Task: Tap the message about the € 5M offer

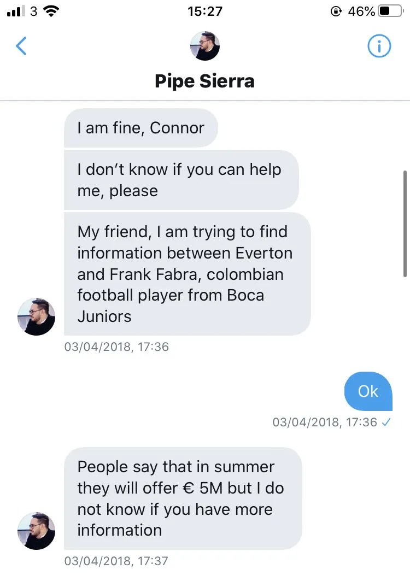Action: tap(182, 498)
